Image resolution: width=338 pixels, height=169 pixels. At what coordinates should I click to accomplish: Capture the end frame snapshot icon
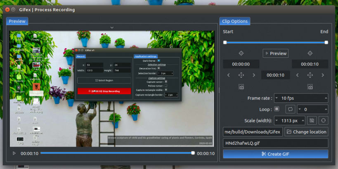(x=310, y=87)
